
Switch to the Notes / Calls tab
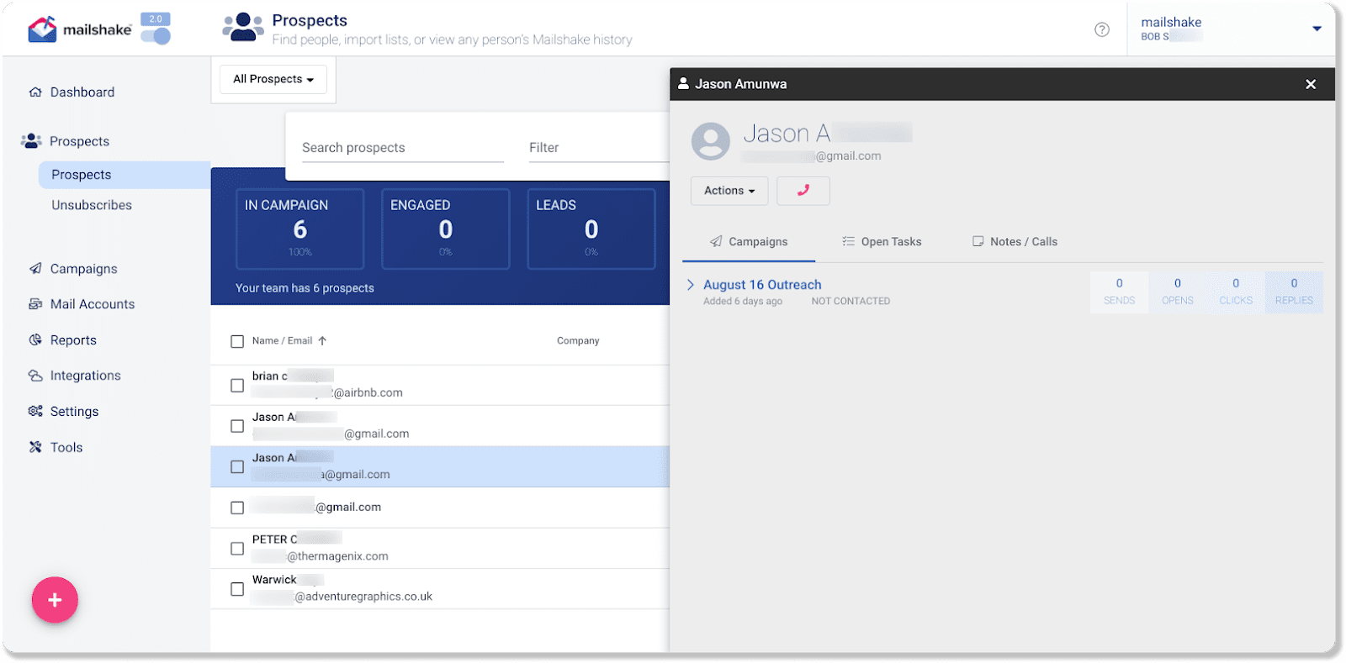point(1015,242)
